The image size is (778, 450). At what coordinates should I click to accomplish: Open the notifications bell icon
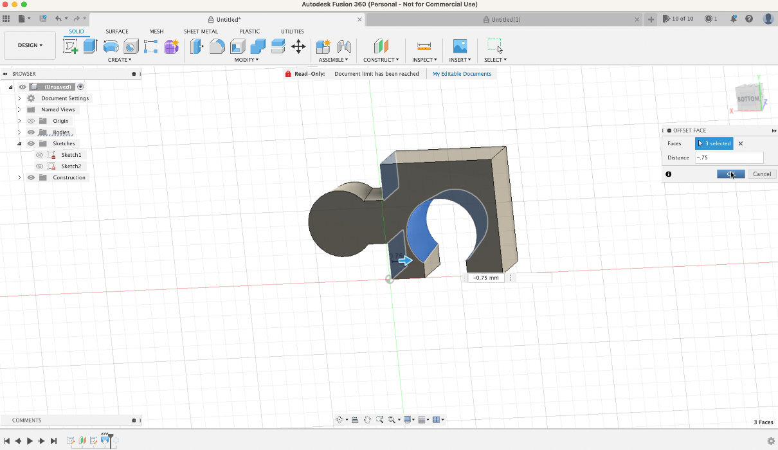pyautogui.click(x=734, y=19)
